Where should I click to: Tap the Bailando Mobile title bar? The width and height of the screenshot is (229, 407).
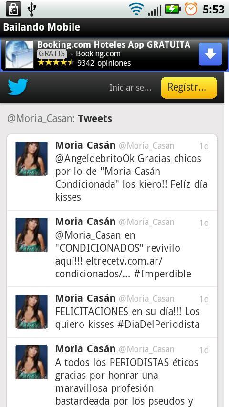click(x=114, y=27)
